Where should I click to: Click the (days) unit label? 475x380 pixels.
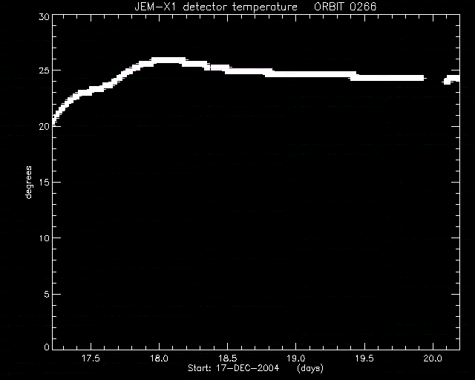point(310,368)
